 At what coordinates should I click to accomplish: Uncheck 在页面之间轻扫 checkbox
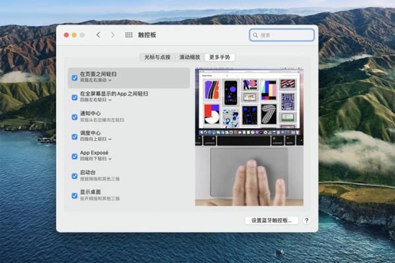click(x=74, y=78)
